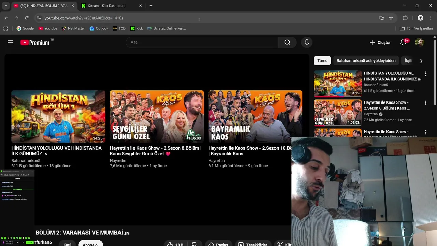Screen dimensions: 437x246
Task: Click the browser address bar URL
Action: (x=84, y=18)
